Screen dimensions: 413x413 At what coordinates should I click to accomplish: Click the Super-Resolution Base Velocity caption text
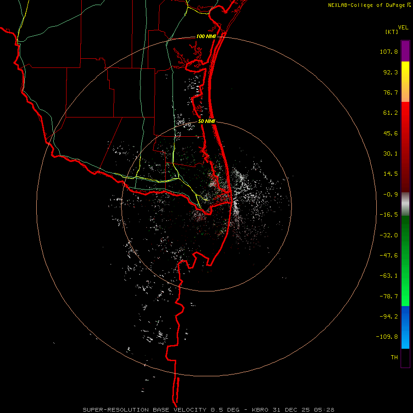tap(208, 410)
